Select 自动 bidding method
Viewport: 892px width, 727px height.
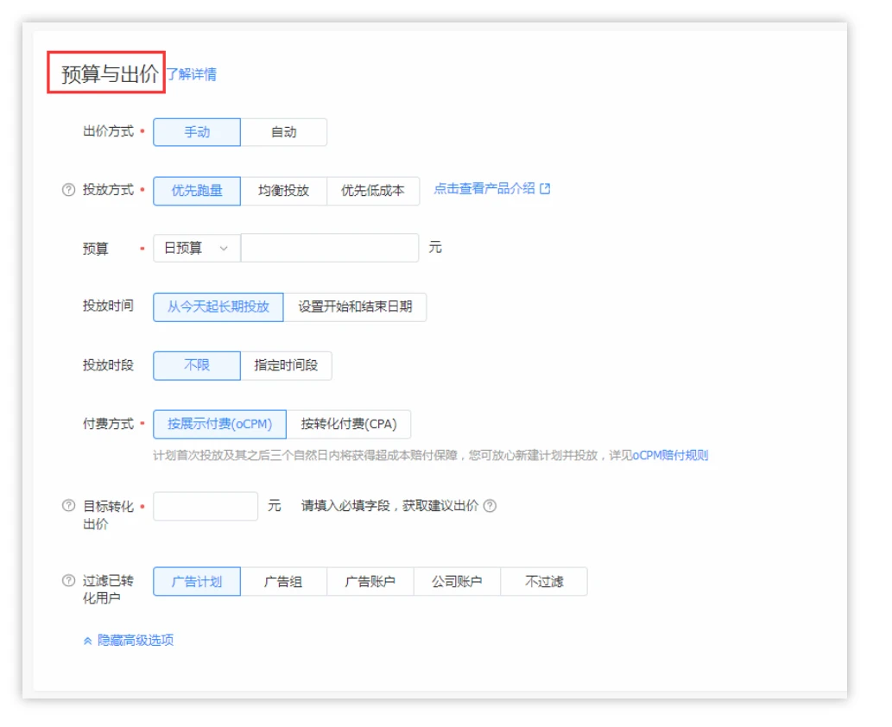(x=283, y=132)
